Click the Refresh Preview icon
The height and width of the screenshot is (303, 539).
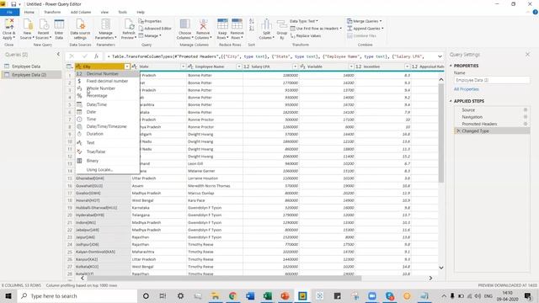click(129, 24)
